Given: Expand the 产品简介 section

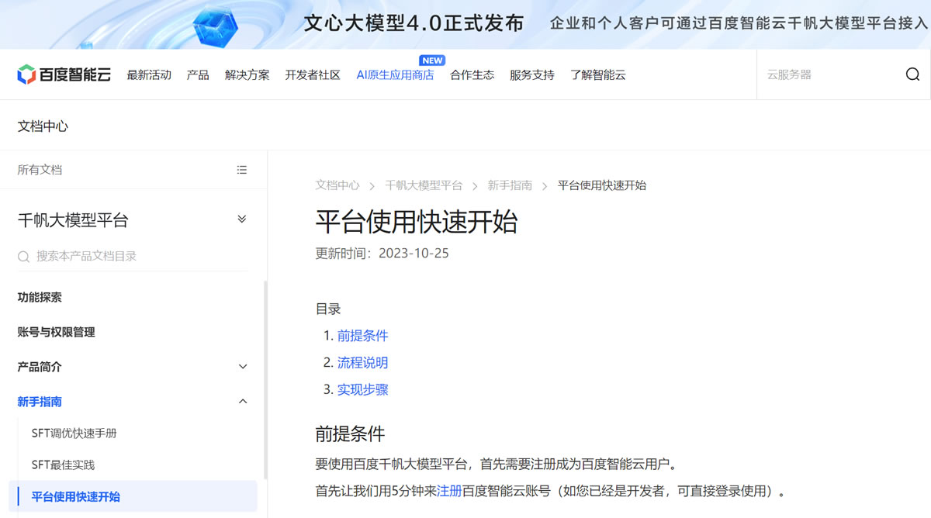Looking at the screenshot, I should 243,367.
